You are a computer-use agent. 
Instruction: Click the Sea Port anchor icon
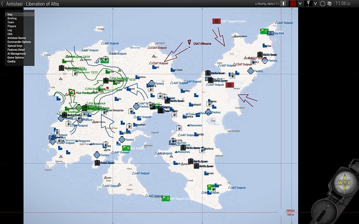(271, 33)
